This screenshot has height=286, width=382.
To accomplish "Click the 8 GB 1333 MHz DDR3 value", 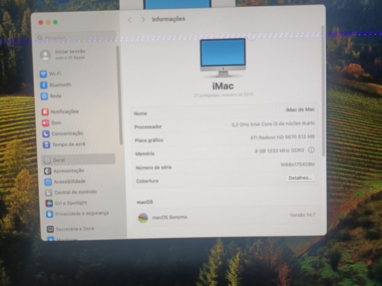I will (280, 151).
